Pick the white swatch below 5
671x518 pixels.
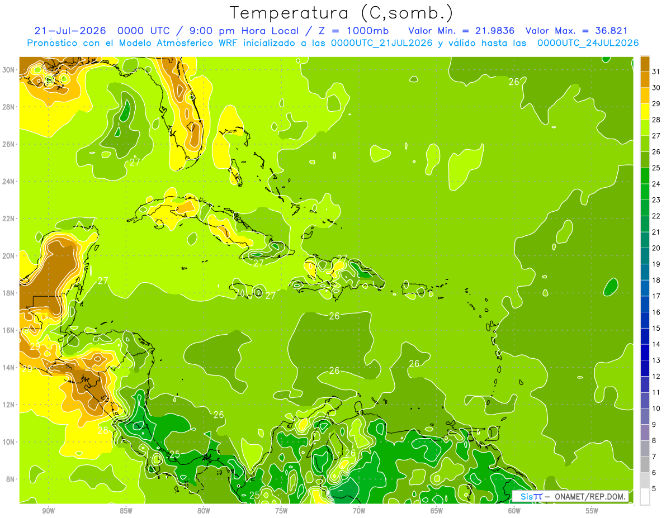[645, 497]
